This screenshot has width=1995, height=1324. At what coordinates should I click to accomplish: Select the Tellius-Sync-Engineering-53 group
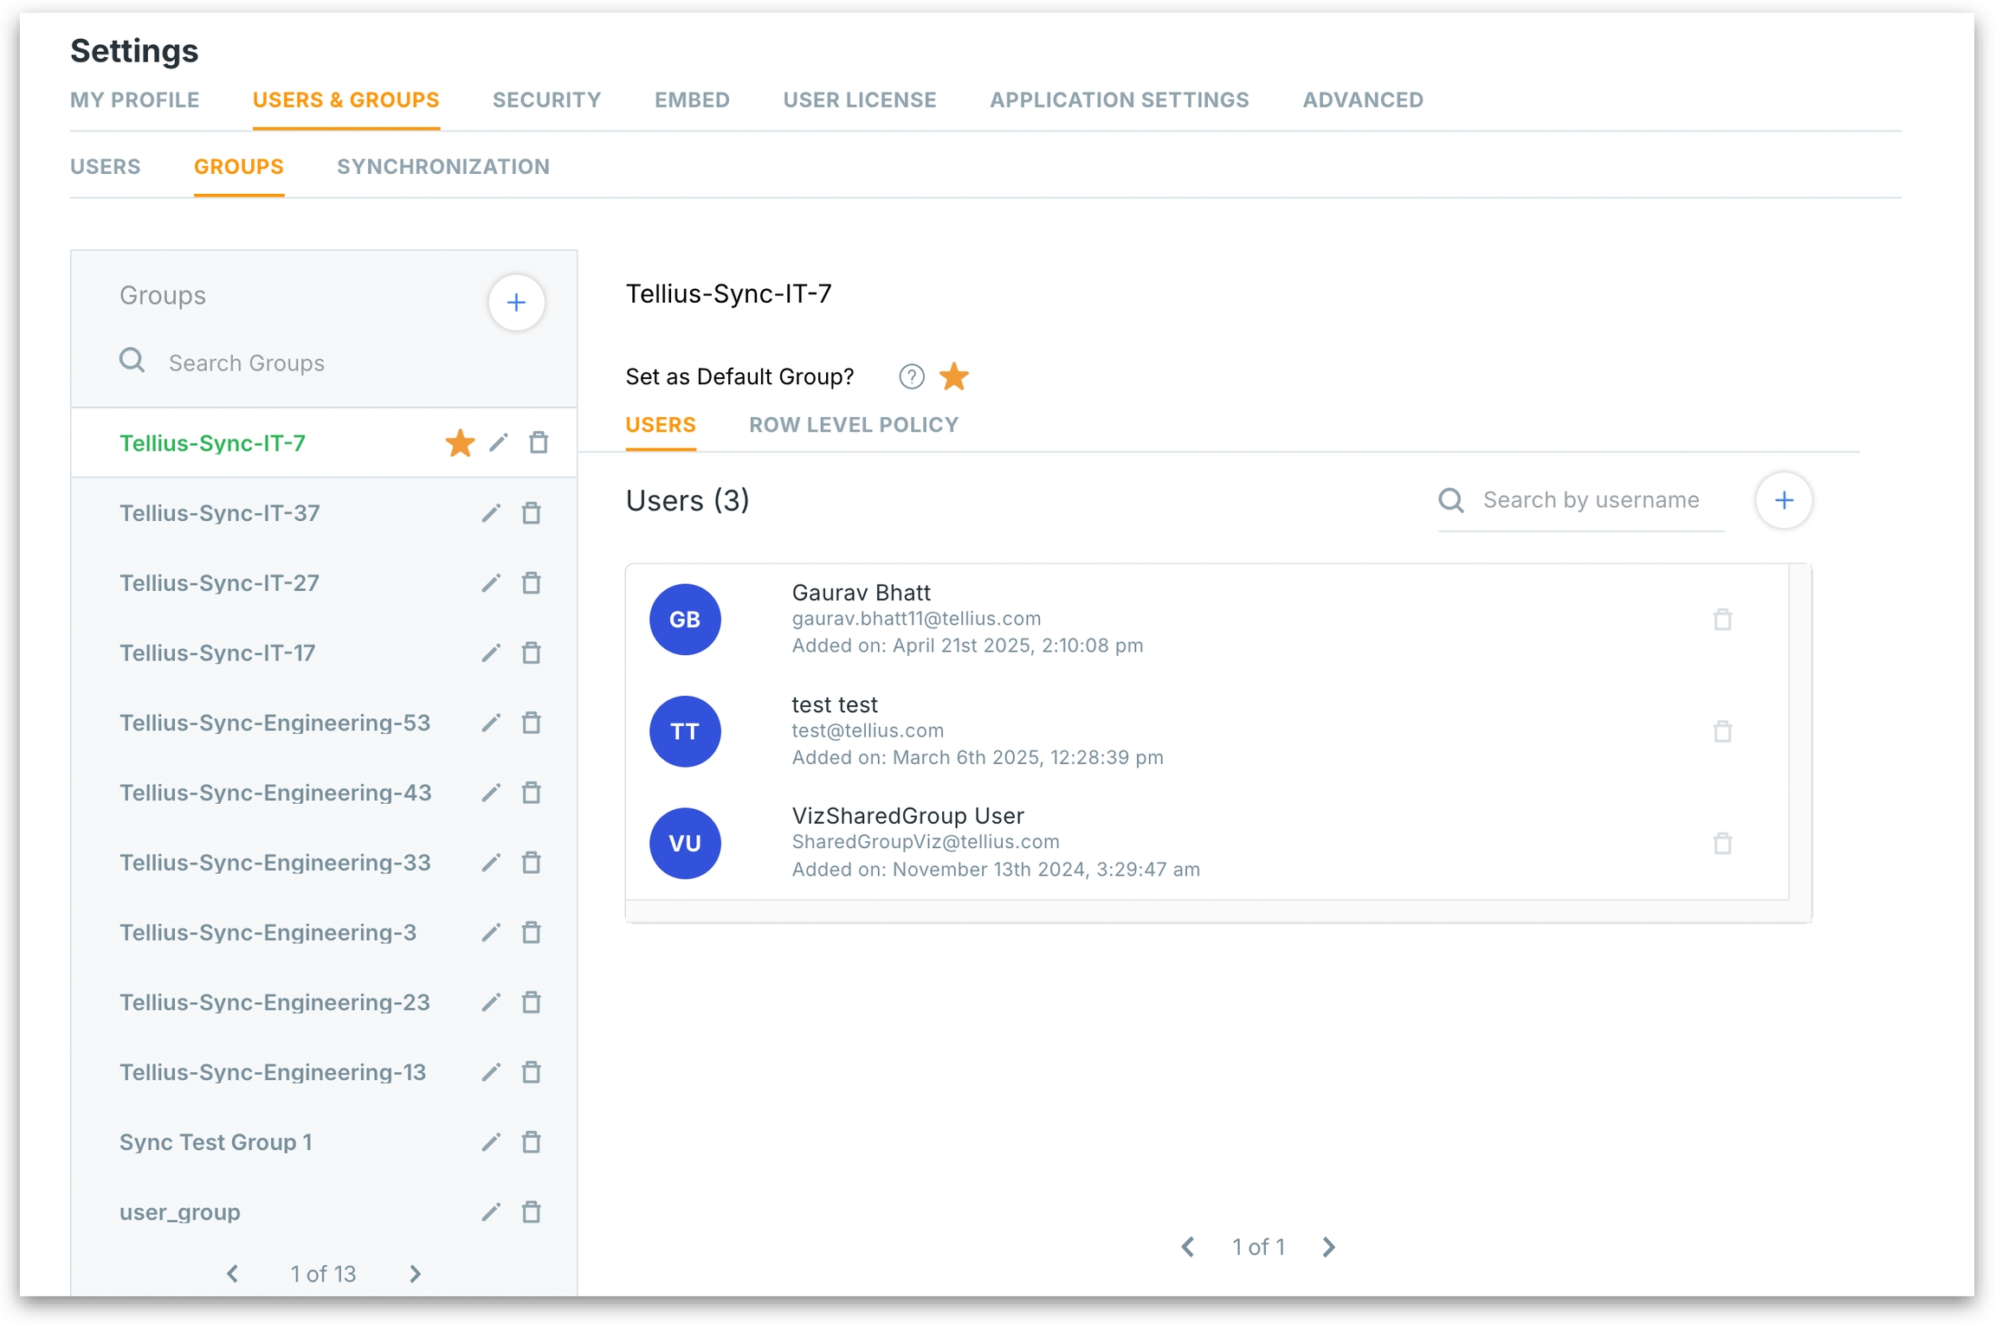coord(274,723)
